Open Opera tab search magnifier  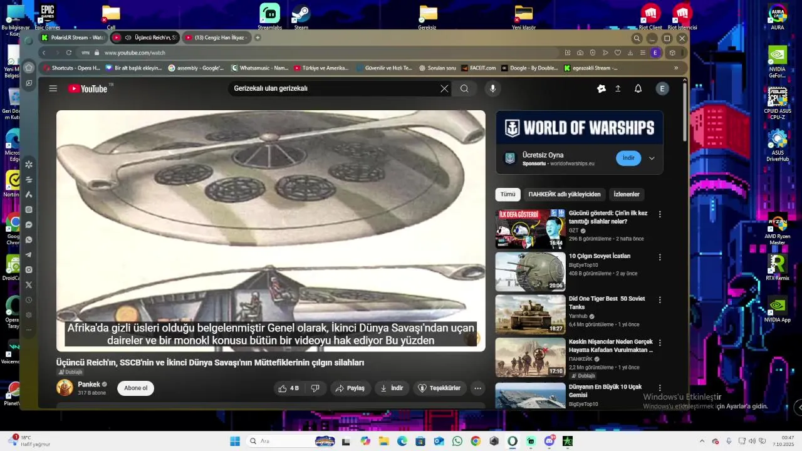tap(637, 38)
